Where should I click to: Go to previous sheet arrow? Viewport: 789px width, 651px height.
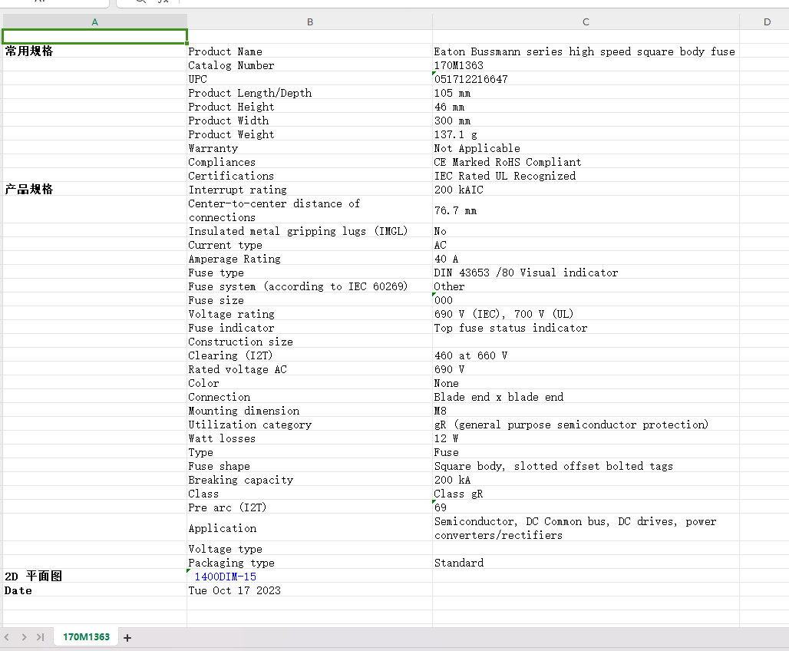point(7,637)
